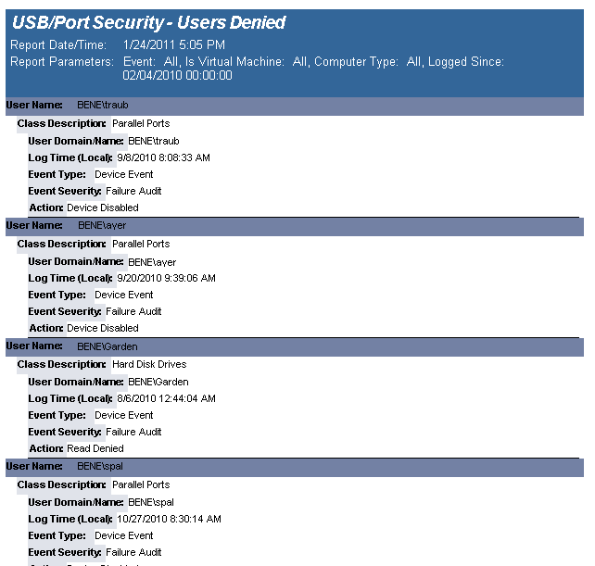
Task: Click the log time 9/8/2010 8:08:33 AM
Action: point(163,157)
